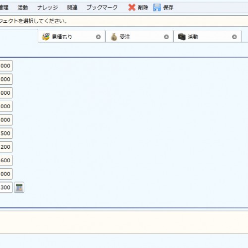Open the ナレッジ menu

tap(48, 7)
